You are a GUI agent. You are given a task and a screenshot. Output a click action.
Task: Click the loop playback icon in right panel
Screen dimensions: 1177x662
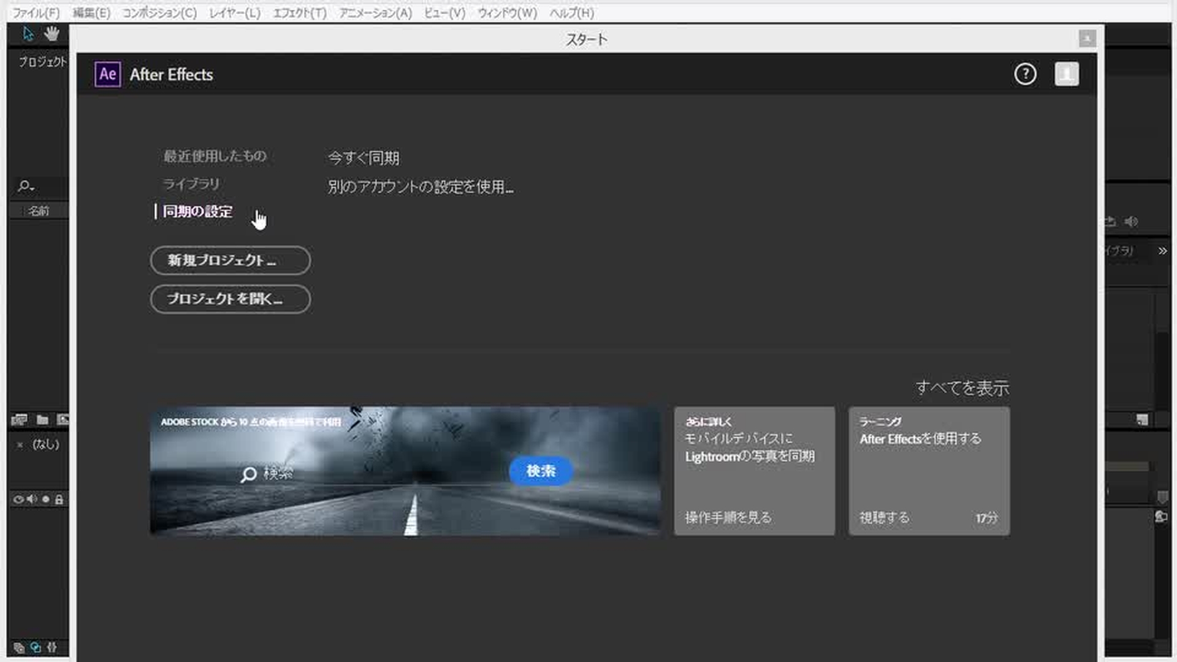tap(1110, 221)
